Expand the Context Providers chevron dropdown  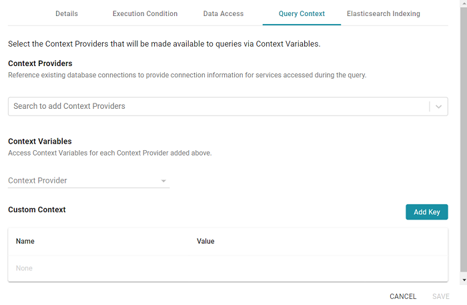438,106
